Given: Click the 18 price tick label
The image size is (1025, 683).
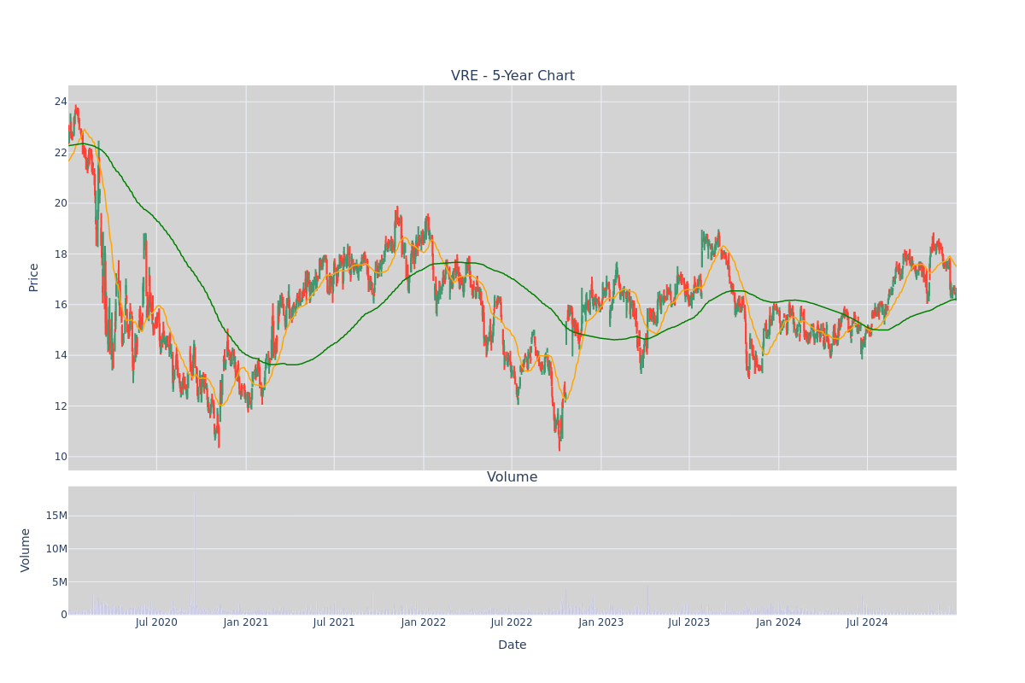Looking at the screenshot, I should point(61,254).
